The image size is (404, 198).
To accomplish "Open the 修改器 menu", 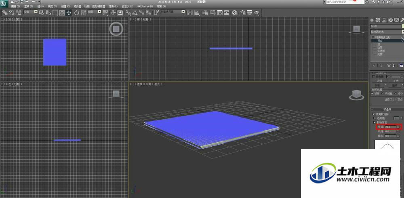I will click(x=77, y=6).
